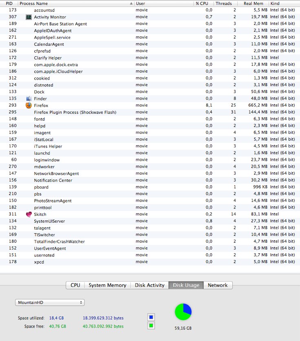Select the AirPort Base Station Agent row
This screenshot has height=341, width=300.
(x=150, y=24)
